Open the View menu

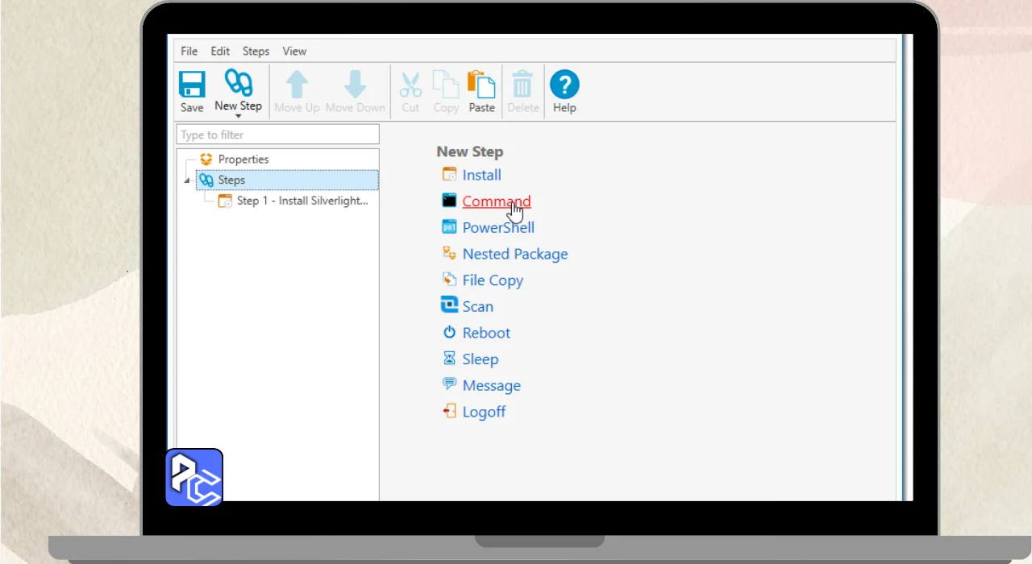tap(294, 51)
